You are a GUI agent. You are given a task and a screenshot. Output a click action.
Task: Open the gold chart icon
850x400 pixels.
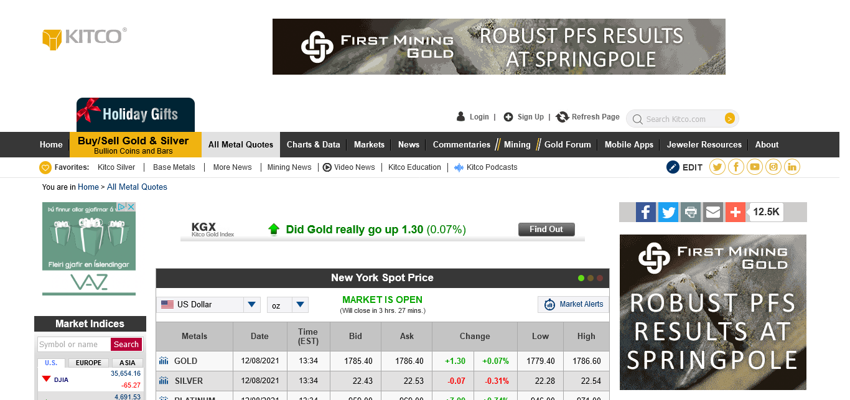pos(164,361)
